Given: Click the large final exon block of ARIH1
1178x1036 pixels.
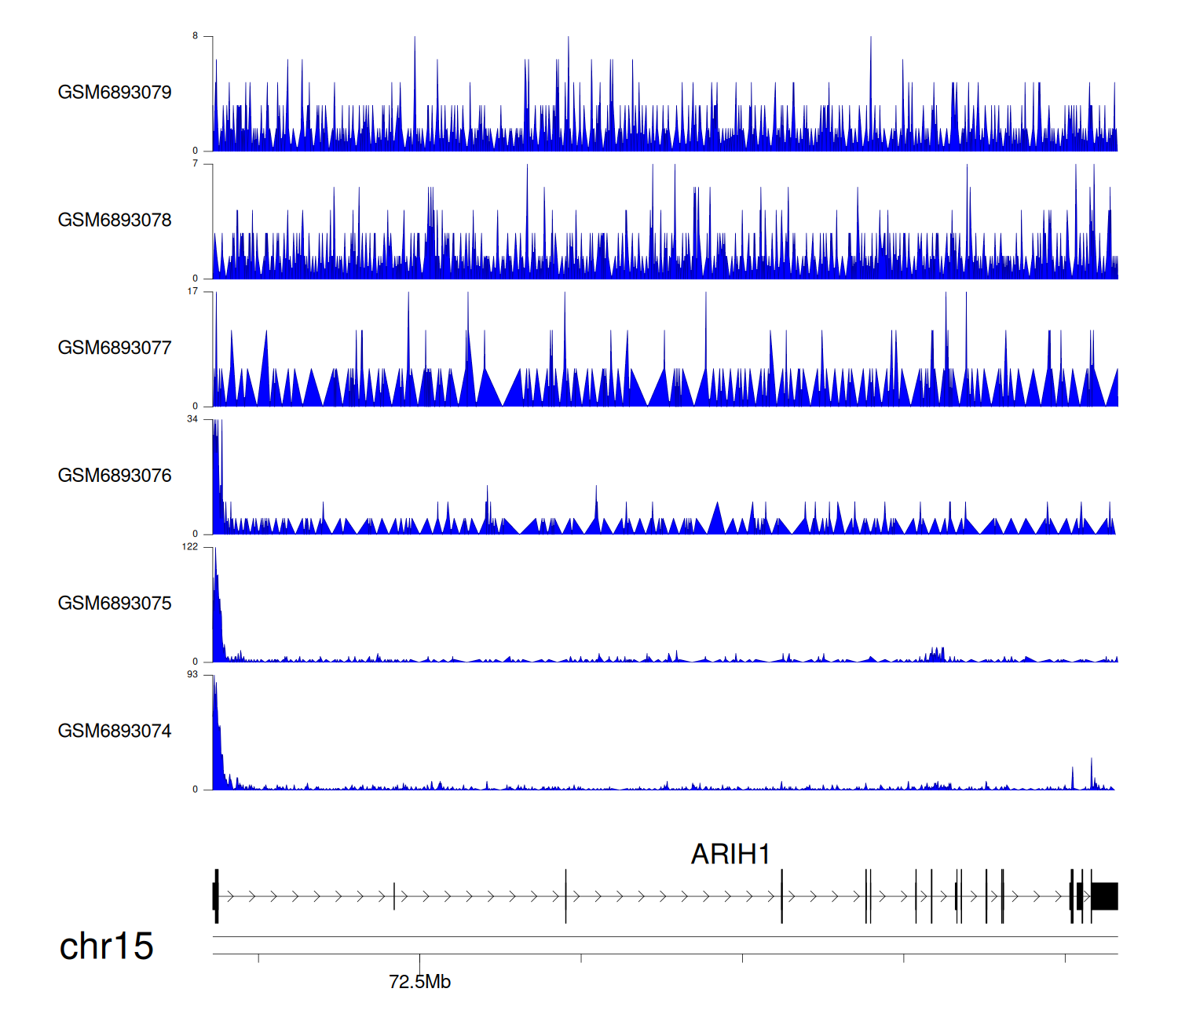Looking at the screenshot, I should point(1104,896).
